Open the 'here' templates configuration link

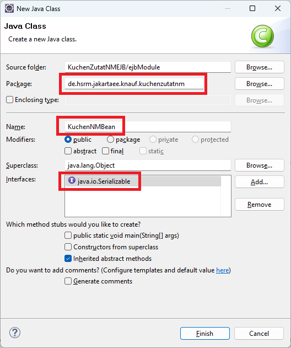223,270
